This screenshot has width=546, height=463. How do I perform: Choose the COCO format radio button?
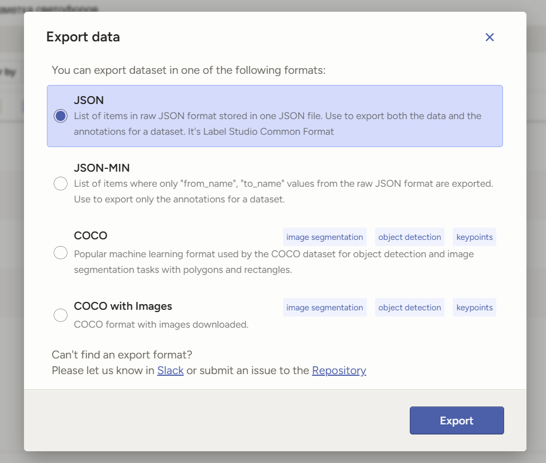(x=60, y=253)
